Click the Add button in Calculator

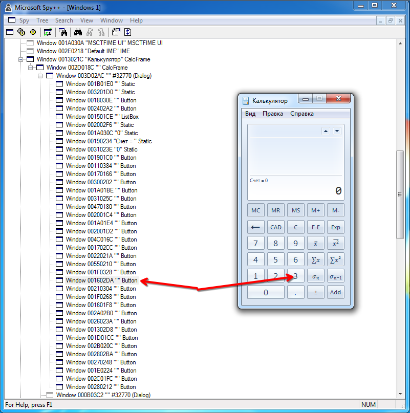pos(335,292)
